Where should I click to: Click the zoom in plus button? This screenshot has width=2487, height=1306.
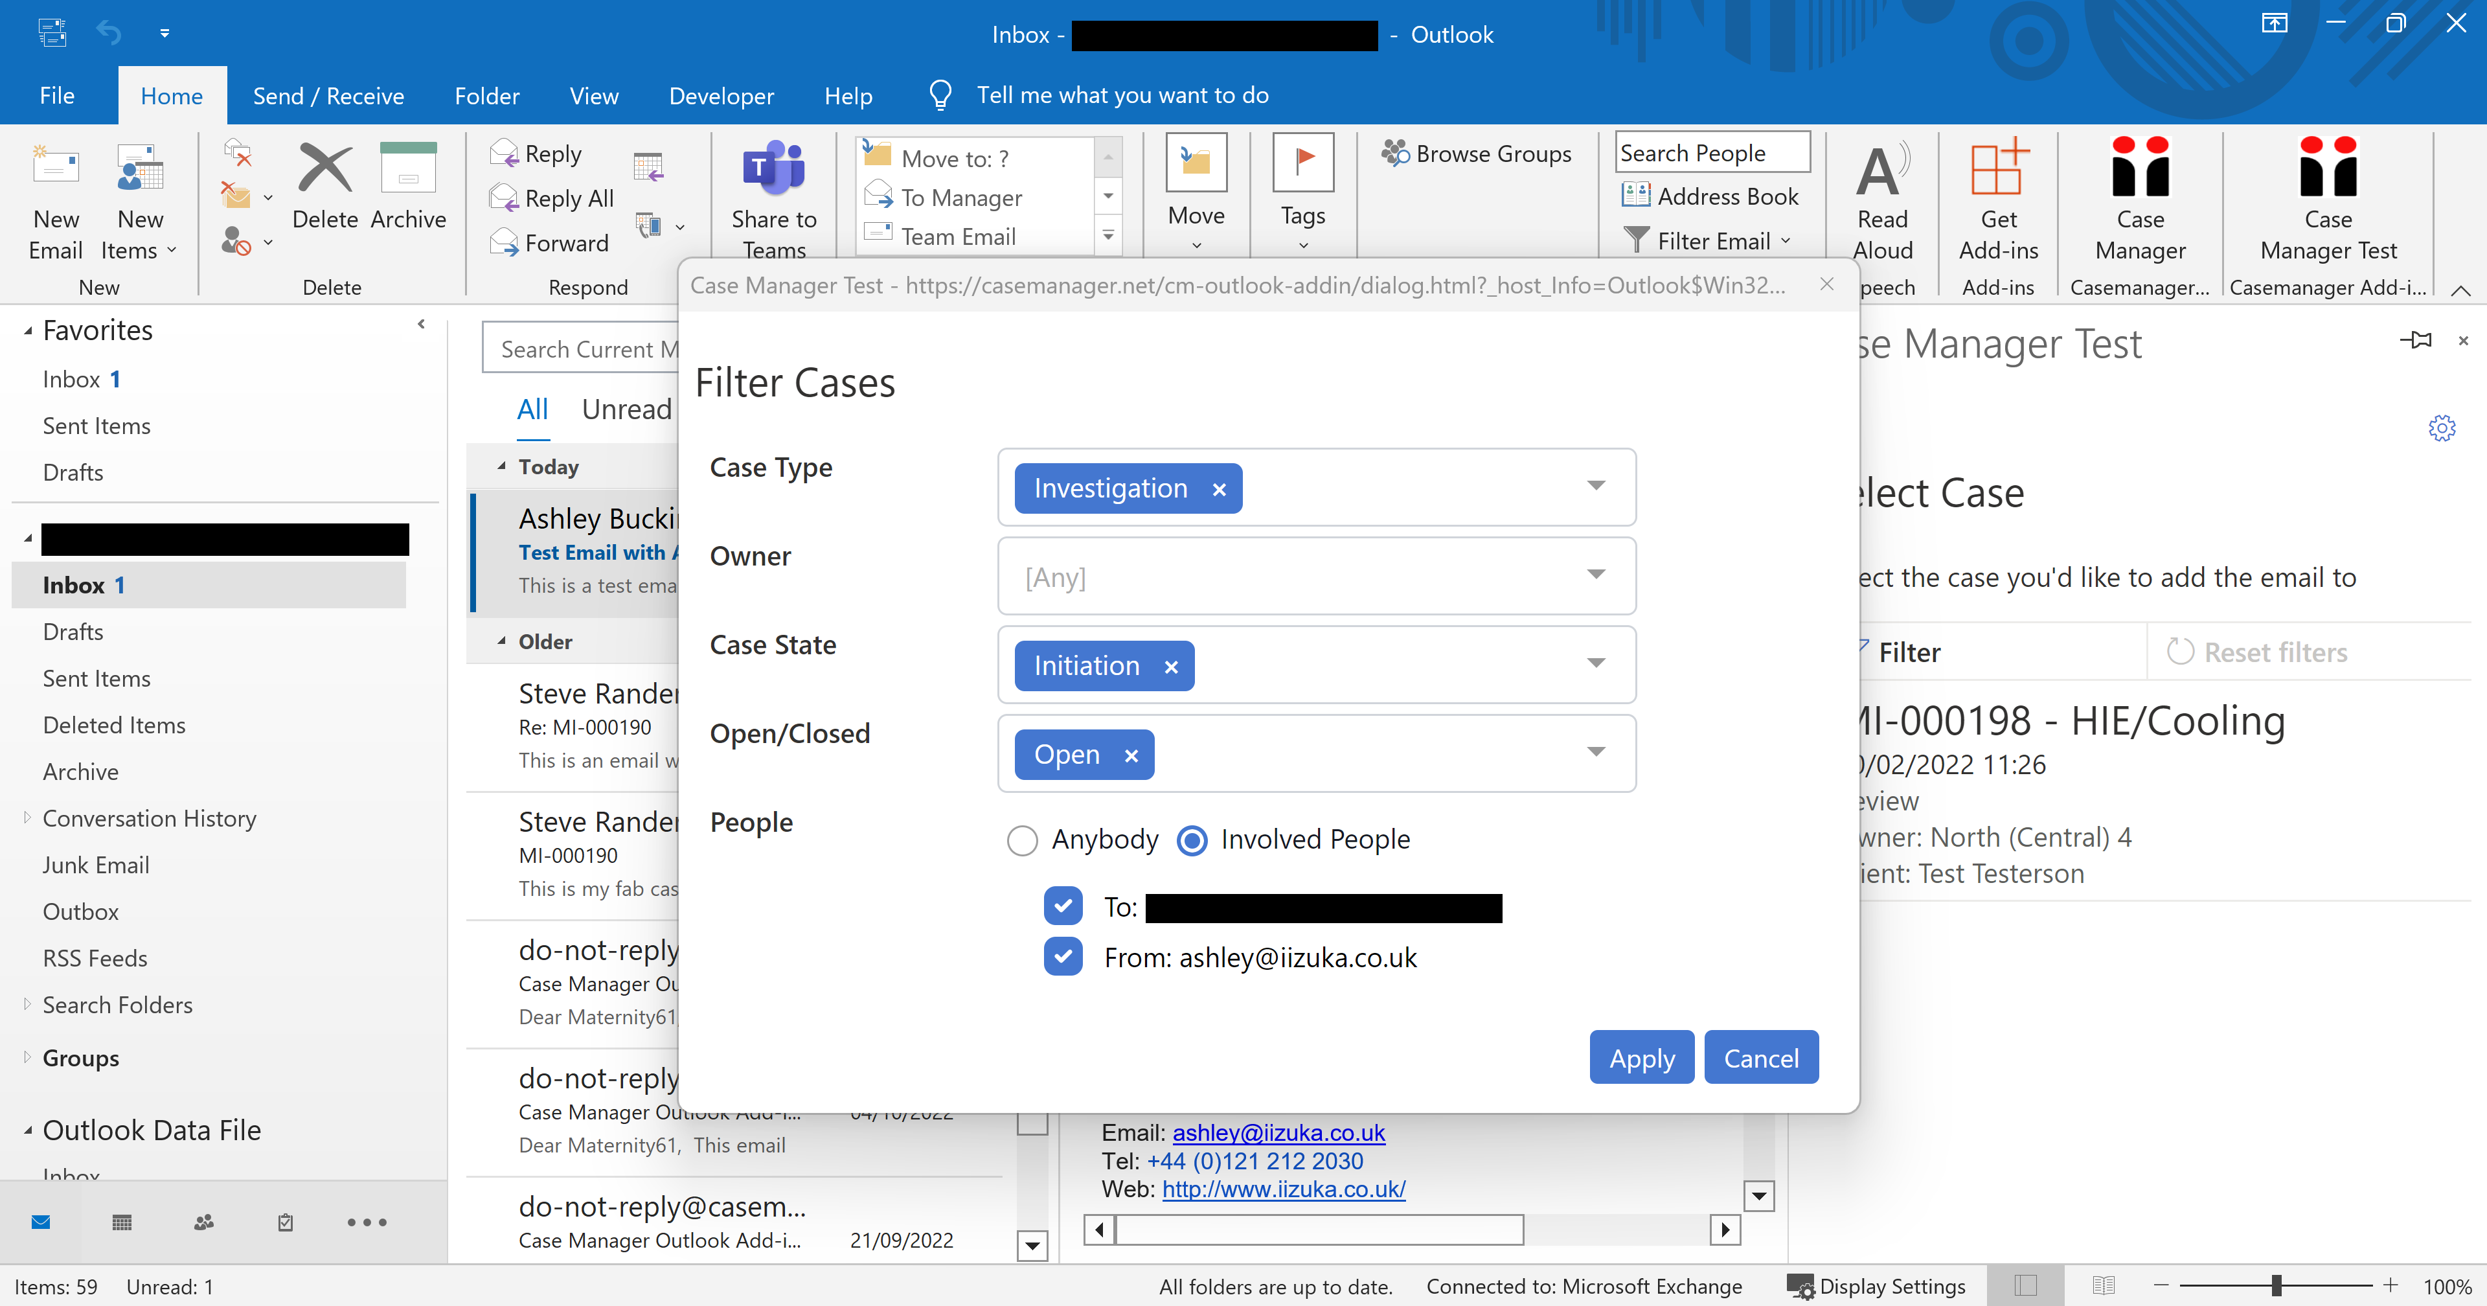click(2390, 1285)
